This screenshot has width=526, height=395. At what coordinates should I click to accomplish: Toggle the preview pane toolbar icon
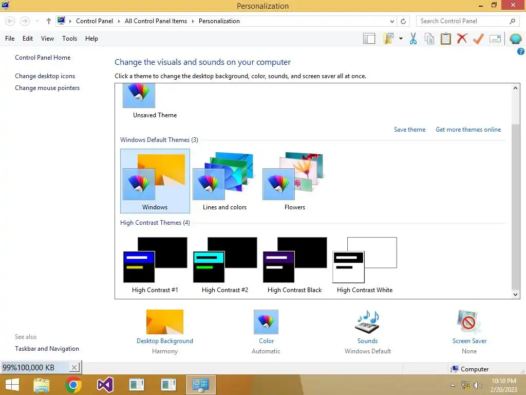[x=369, y=39]
